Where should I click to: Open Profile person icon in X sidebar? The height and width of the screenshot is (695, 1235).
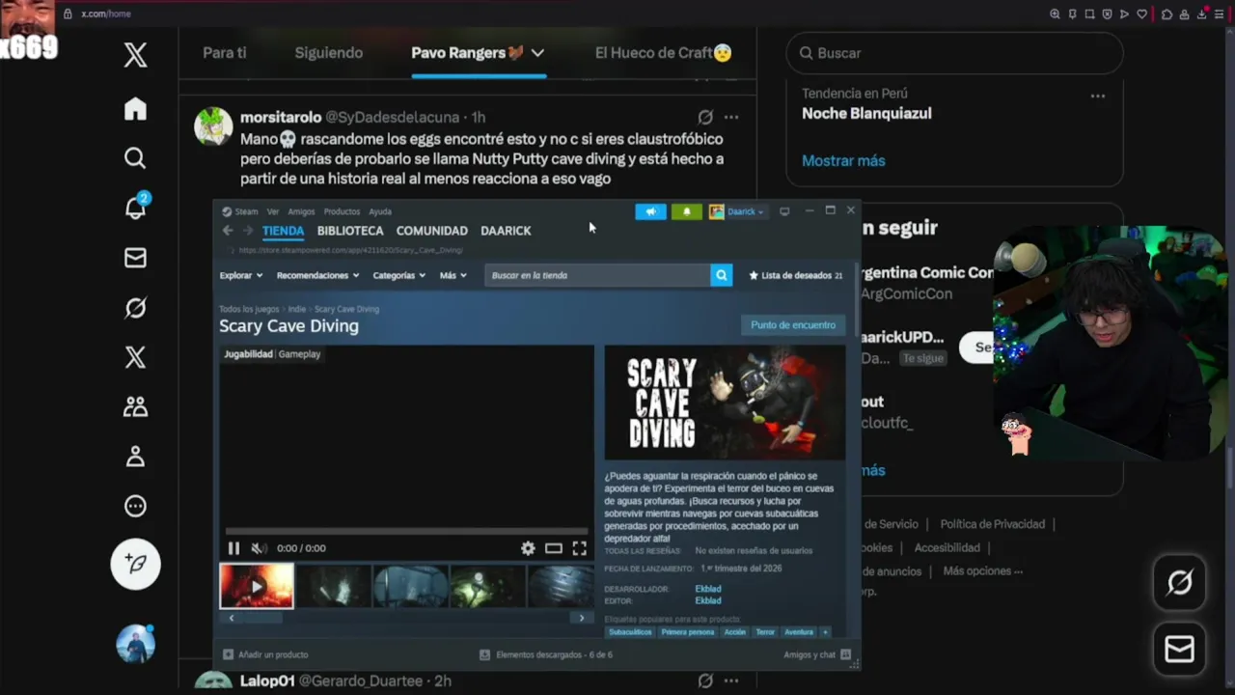tap(135, 457)
